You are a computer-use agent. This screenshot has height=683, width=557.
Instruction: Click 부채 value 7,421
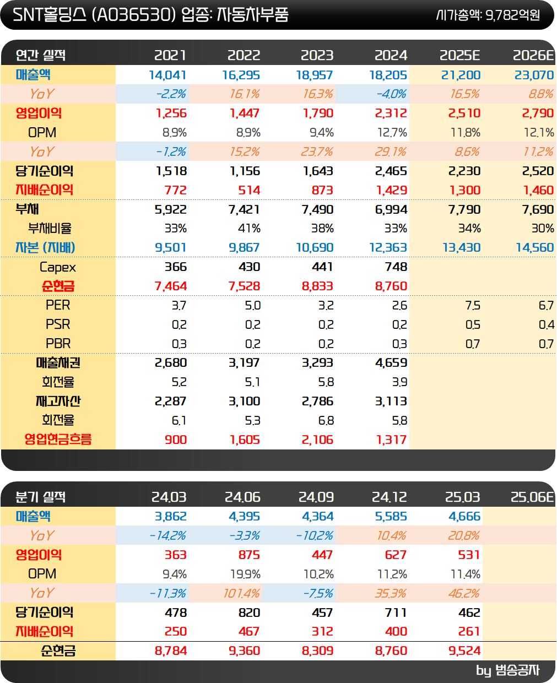(245, 210)
